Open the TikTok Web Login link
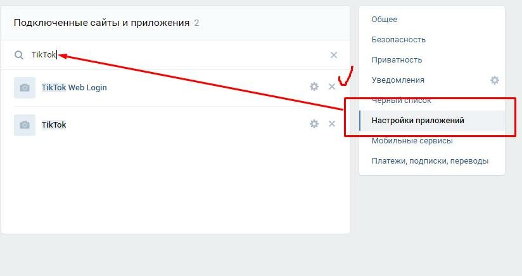 [x=74, y=88]
